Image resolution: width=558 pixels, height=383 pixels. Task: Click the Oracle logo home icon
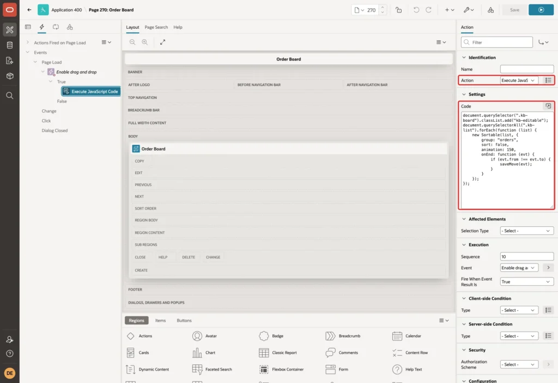[10, 10]
